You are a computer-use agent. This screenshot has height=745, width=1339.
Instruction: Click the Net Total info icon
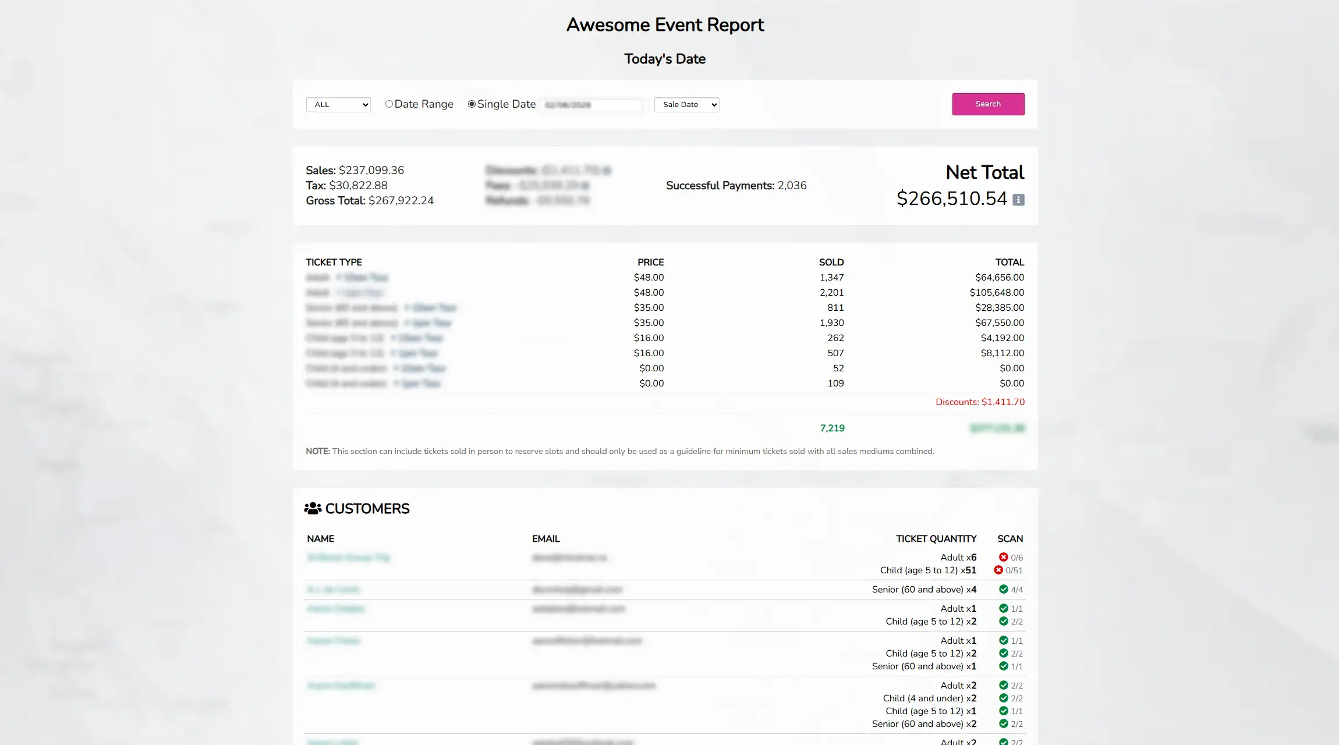pos(1018,200)
